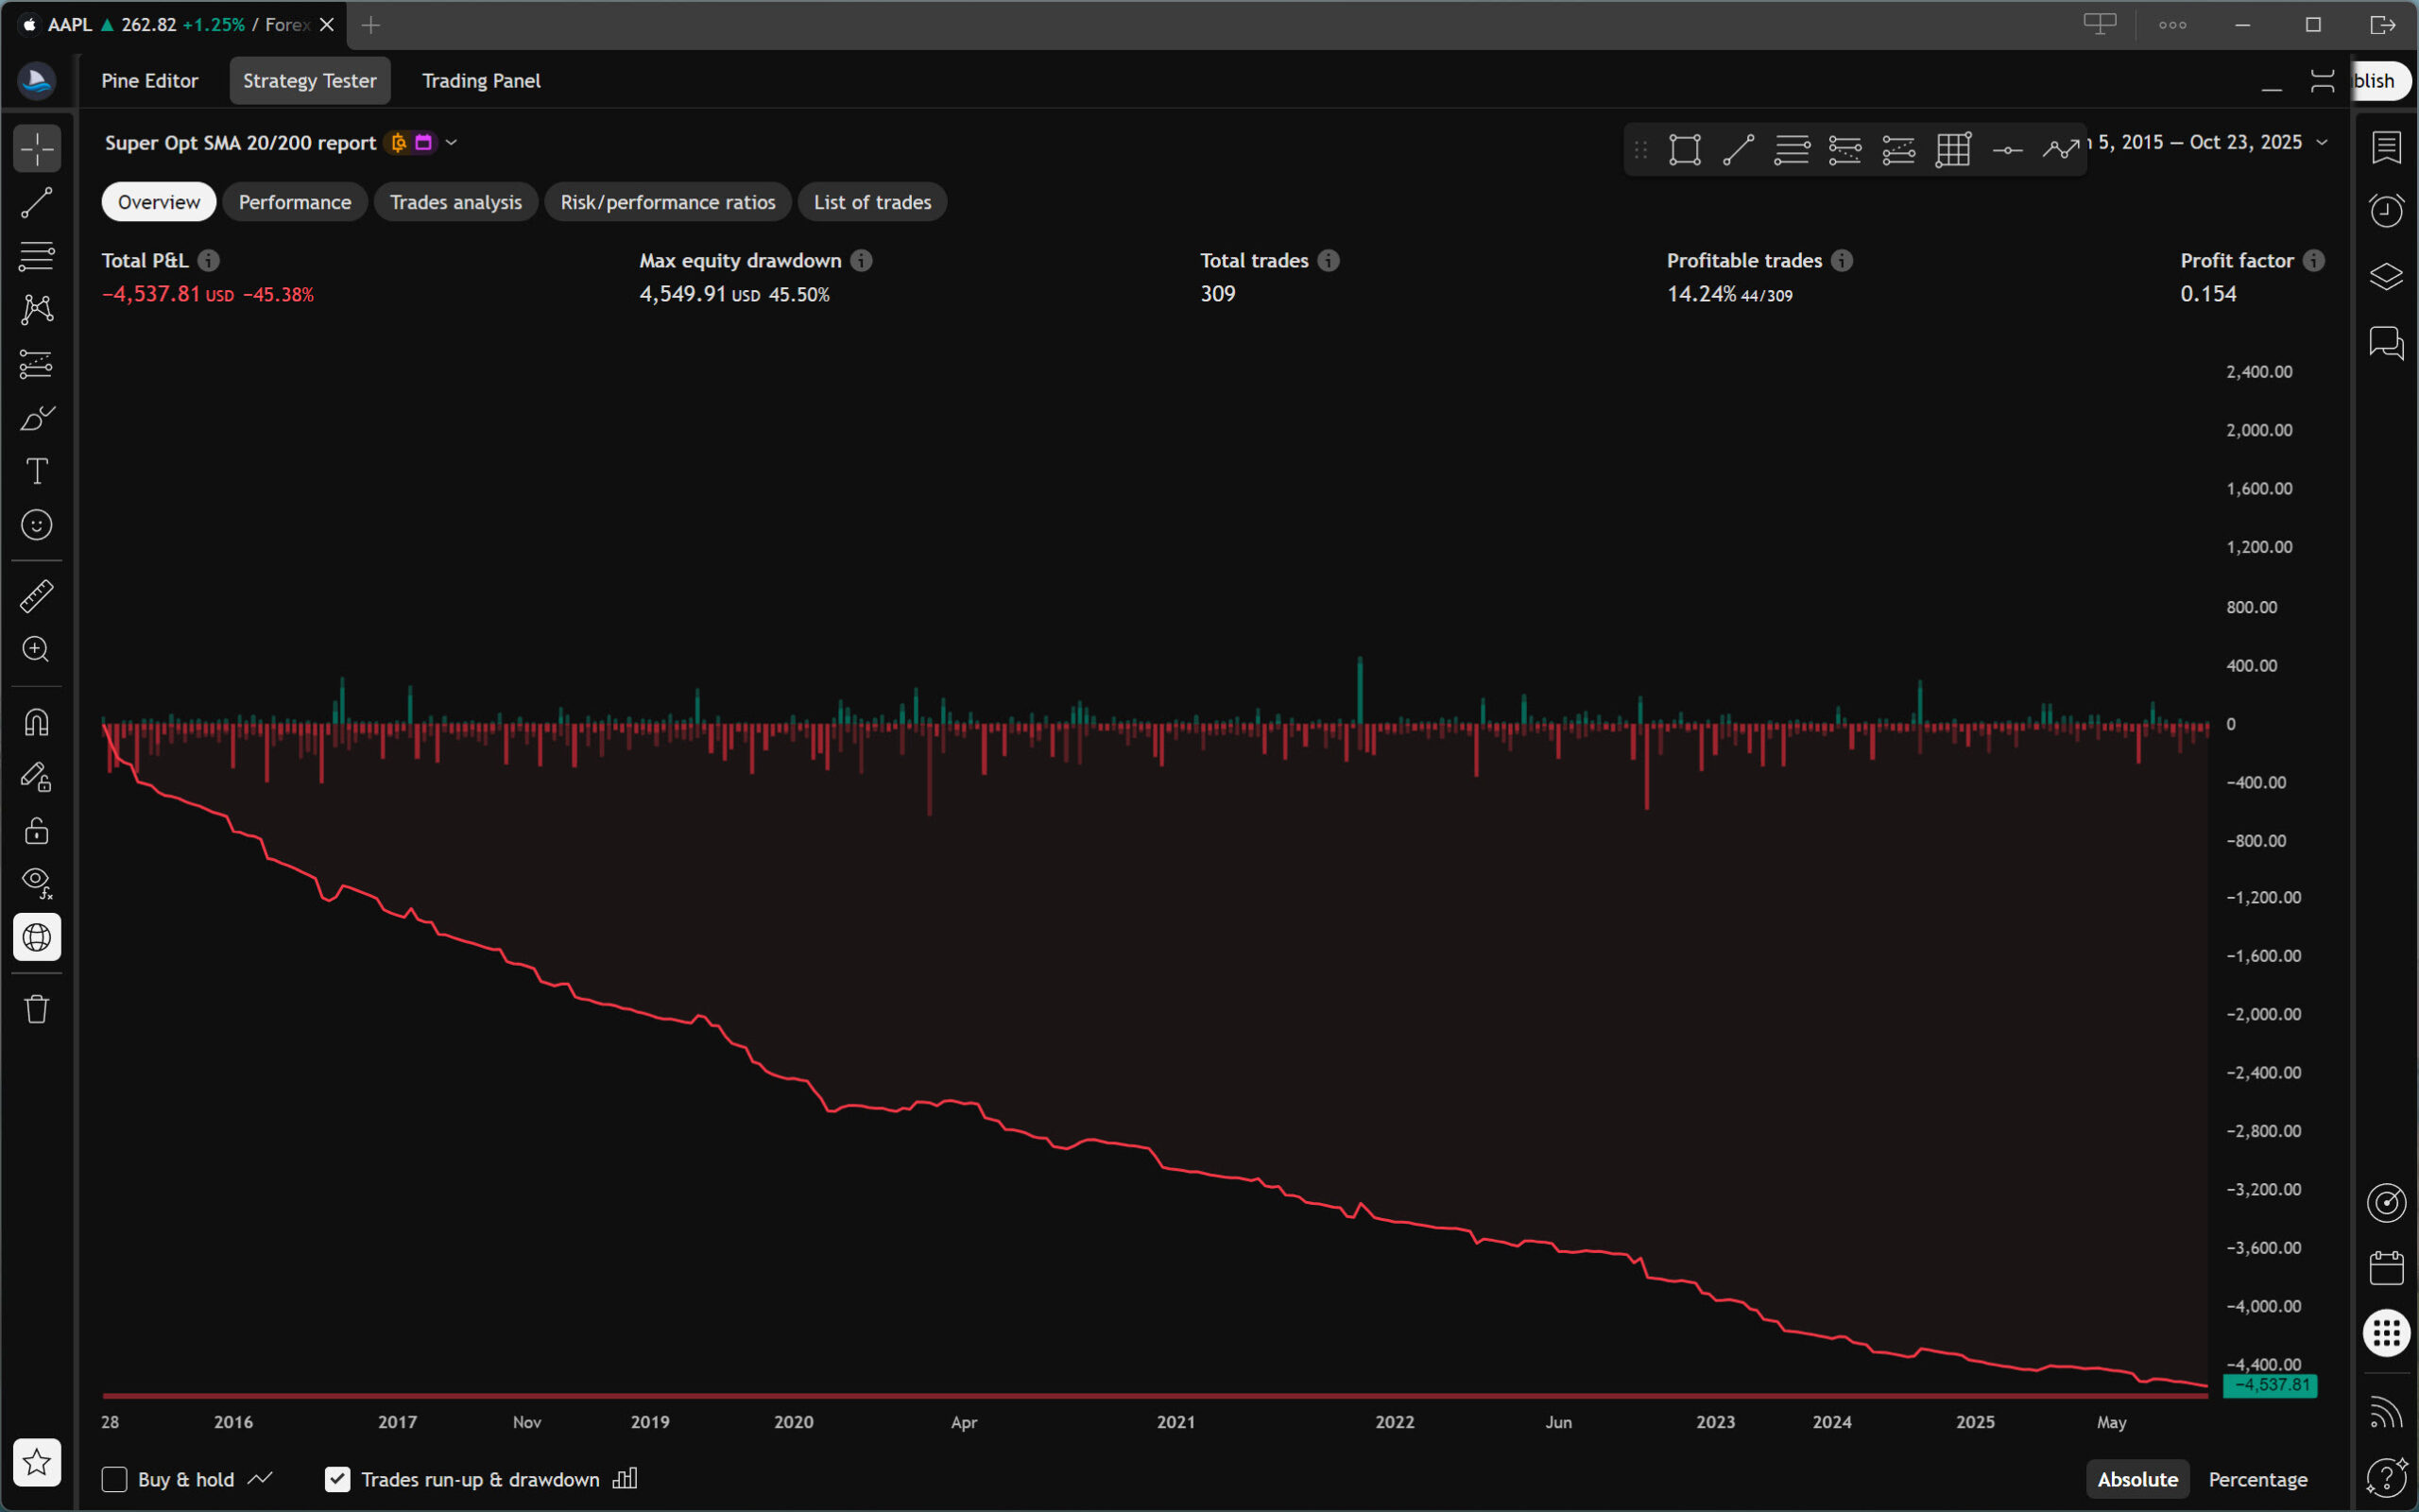Open the Watchlist panel icon
This screenshot has width=2419, height=1512.
[x=2386, y=147]
